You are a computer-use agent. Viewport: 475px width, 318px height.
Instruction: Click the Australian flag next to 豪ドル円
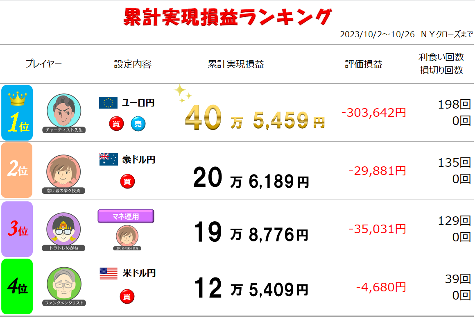[x=109, y=159]
